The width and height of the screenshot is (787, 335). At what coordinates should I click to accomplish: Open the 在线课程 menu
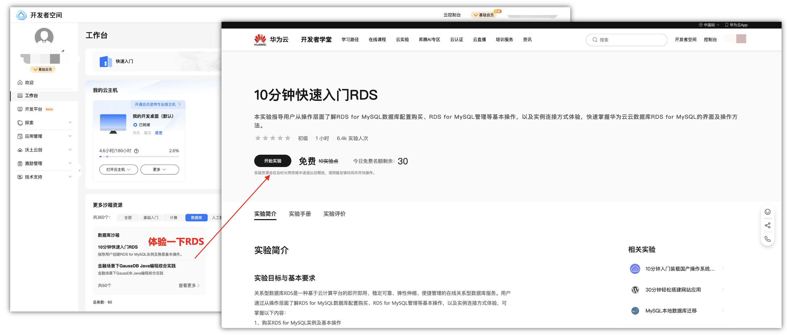[377, 40]
